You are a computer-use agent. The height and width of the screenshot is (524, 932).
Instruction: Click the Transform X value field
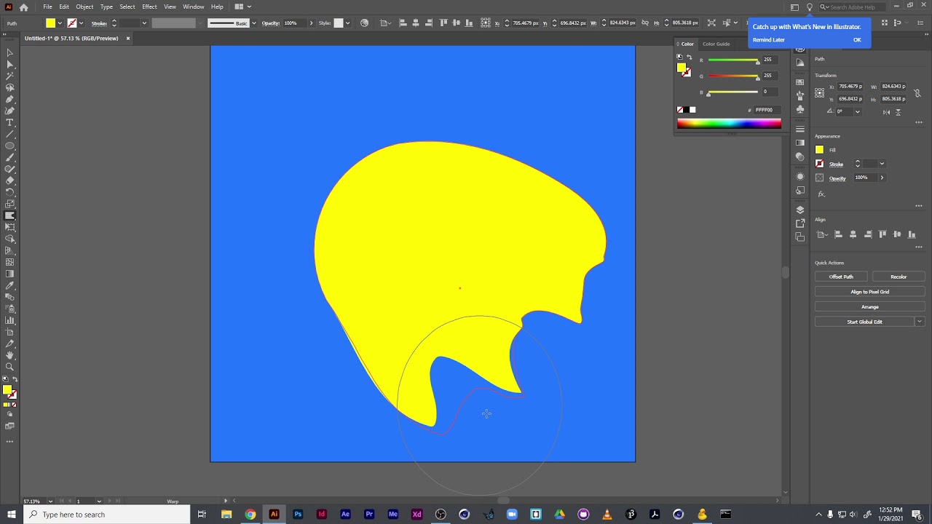[x=850, y=87]
